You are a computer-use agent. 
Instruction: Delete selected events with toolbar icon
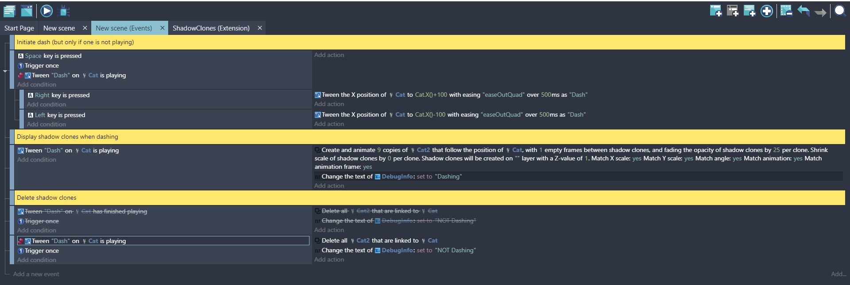coord(786,11)
